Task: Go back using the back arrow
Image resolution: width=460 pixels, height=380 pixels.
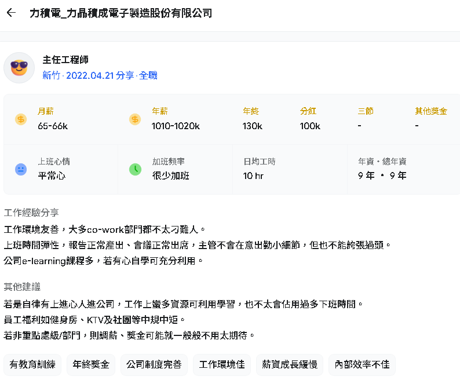Action: (x=11, y=13)
